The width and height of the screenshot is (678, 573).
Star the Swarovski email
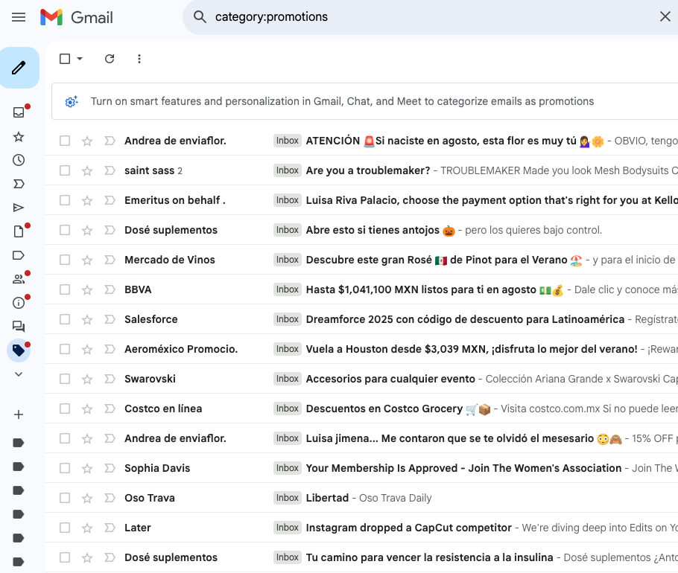(87, 379)
